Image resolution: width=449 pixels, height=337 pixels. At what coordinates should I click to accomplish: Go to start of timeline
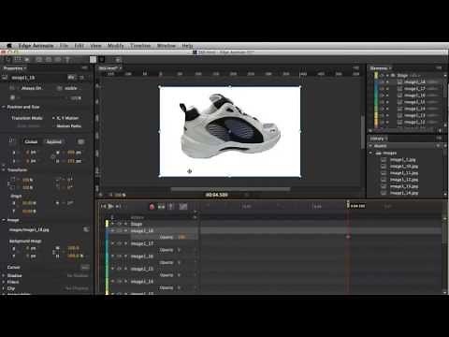[x=103, y=206]
